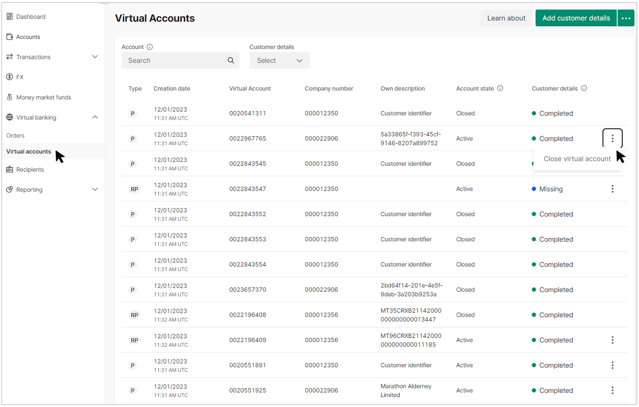Click virtual account number 0022843554

pos(247,265)
